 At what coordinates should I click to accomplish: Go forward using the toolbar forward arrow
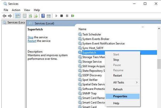click(10, 16)
